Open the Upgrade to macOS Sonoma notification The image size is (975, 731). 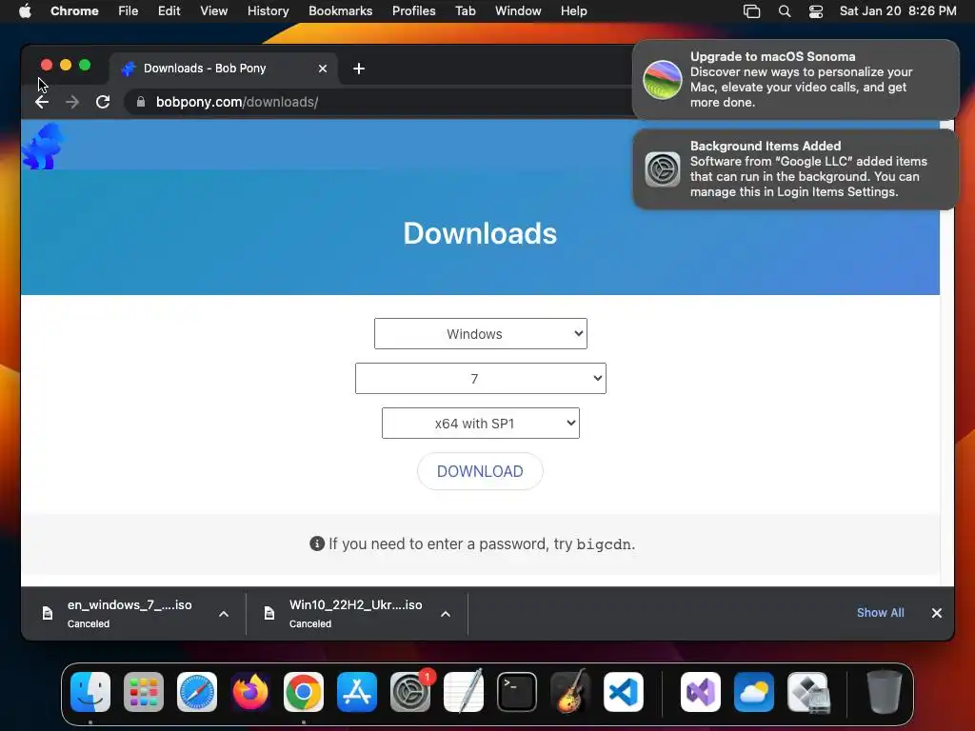(x=795, y=80)
